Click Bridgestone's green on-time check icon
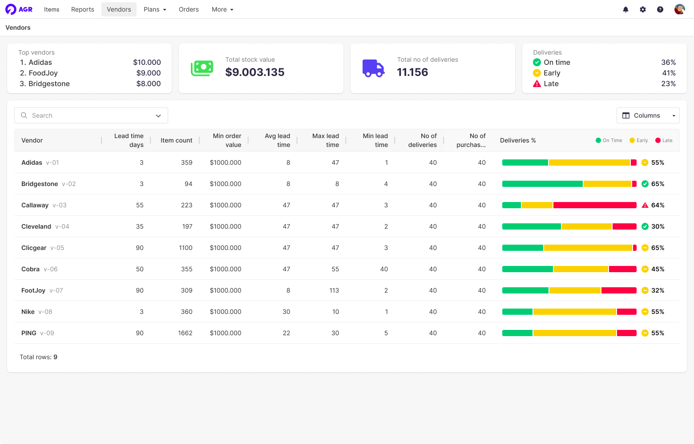The width and height of the screenshot is (694, 444). 645,184
